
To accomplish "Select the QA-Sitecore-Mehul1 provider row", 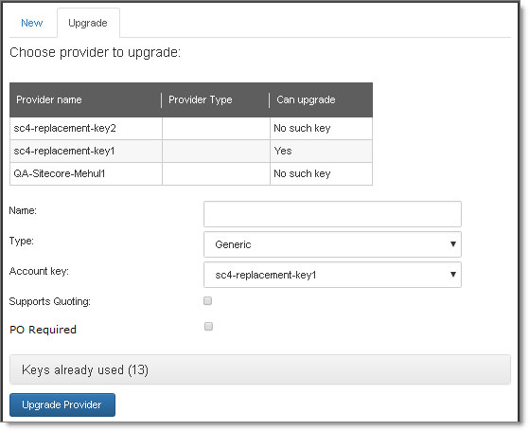I will point(191,173).
